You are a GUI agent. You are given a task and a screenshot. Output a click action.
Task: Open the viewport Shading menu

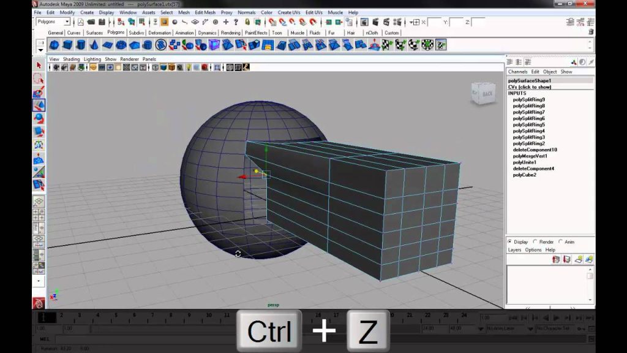coord(71,59)
